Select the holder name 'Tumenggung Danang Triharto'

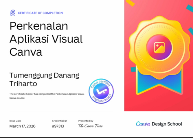(x=44, y=79)
